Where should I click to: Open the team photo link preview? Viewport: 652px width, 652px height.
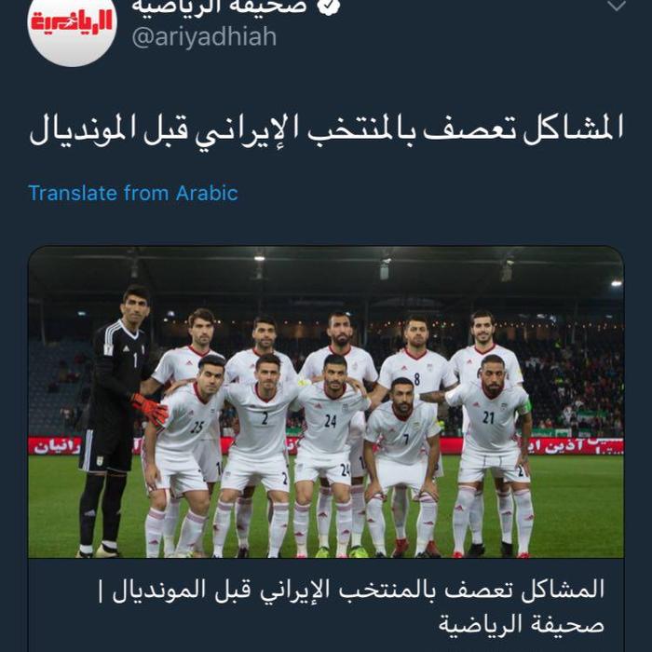point(326,401)
